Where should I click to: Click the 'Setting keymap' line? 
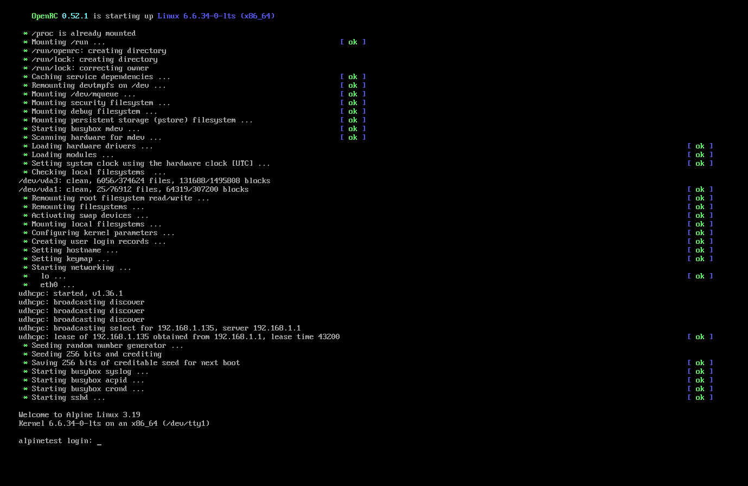click(66, 259)
